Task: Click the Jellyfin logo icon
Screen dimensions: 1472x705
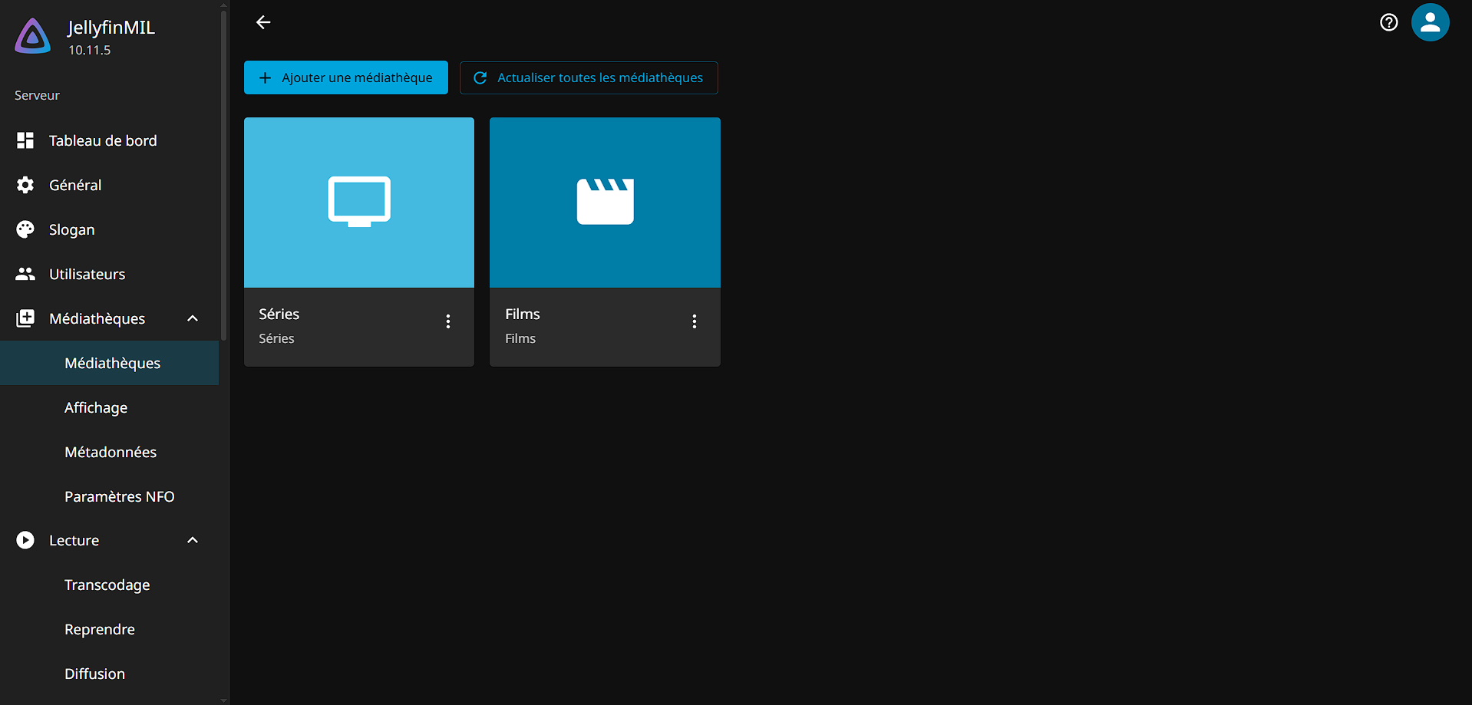Action: 33,37
